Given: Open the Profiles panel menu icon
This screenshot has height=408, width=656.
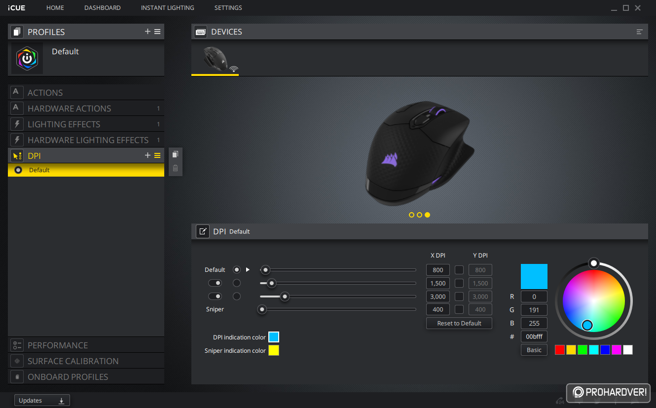Looking at the screenshot, I should (157, 32).
